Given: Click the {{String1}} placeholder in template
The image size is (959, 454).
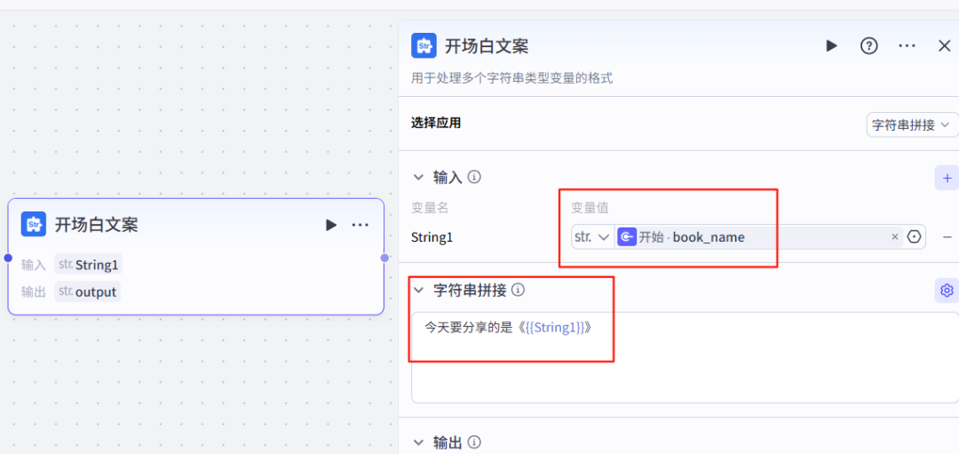Looking at the screenshot, I should coord(555,327).
